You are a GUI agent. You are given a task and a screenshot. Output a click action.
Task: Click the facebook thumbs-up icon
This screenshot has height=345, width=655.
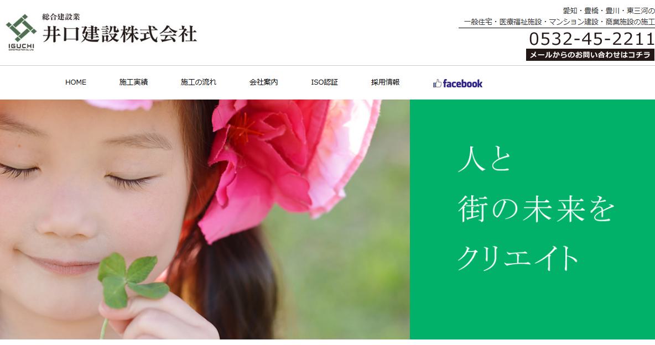click(437, 83)
